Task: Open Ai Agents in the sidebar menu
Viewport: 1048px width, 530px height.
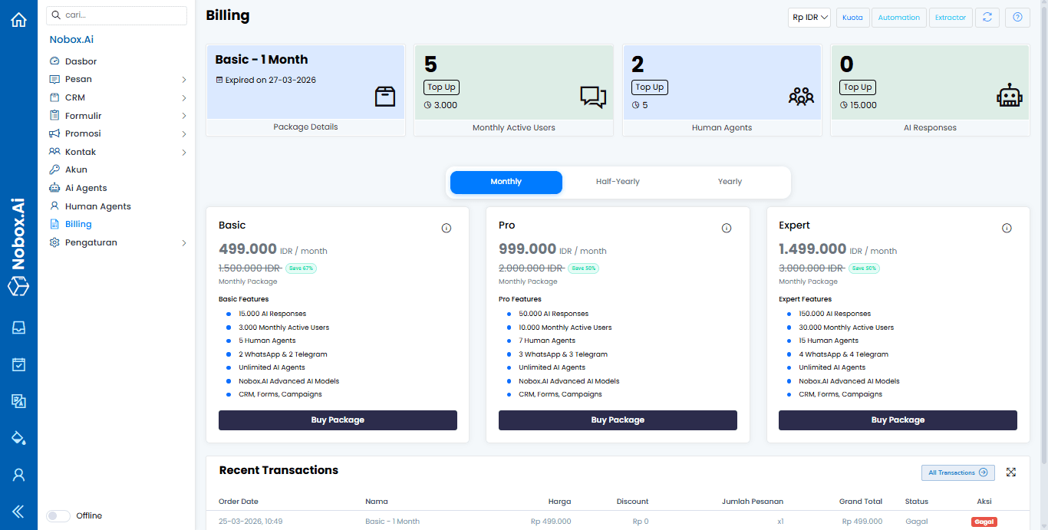Action: (x=86, y=188)
